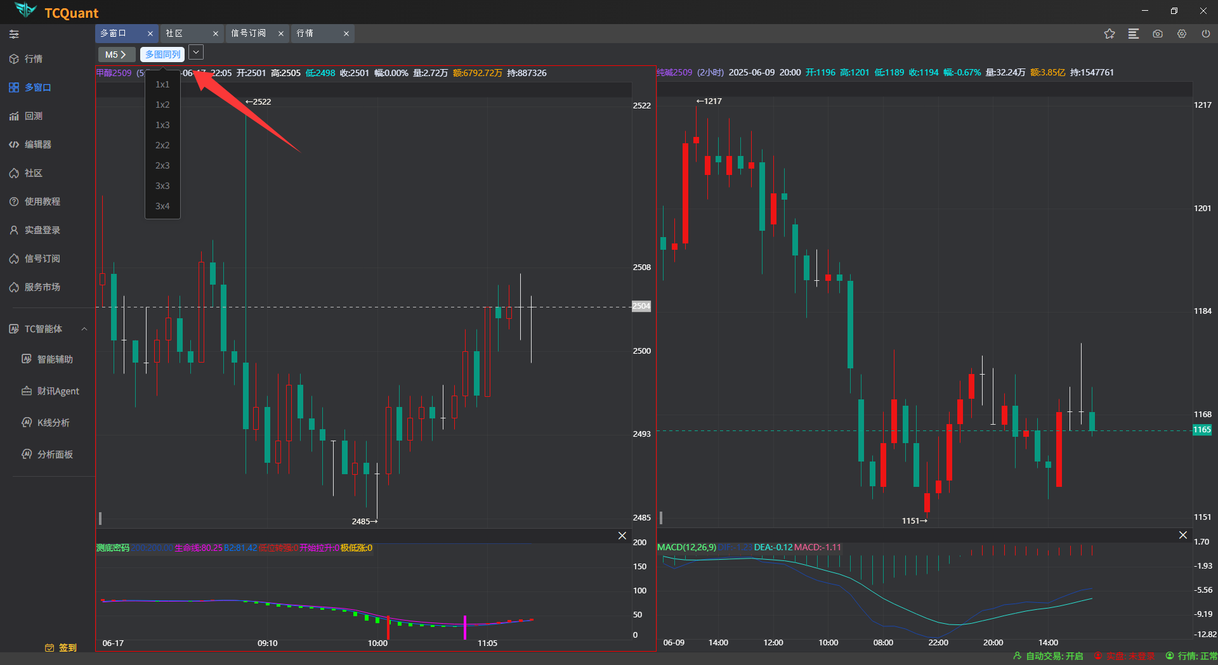Click the favorites star icon
Viewport: 1218px width, 665px height.
coord(1109,34)
